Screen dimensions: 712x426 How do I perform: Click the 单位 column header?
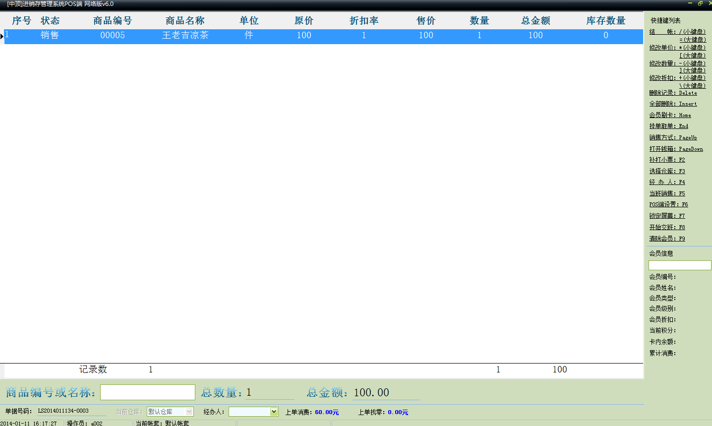[249, 21]
